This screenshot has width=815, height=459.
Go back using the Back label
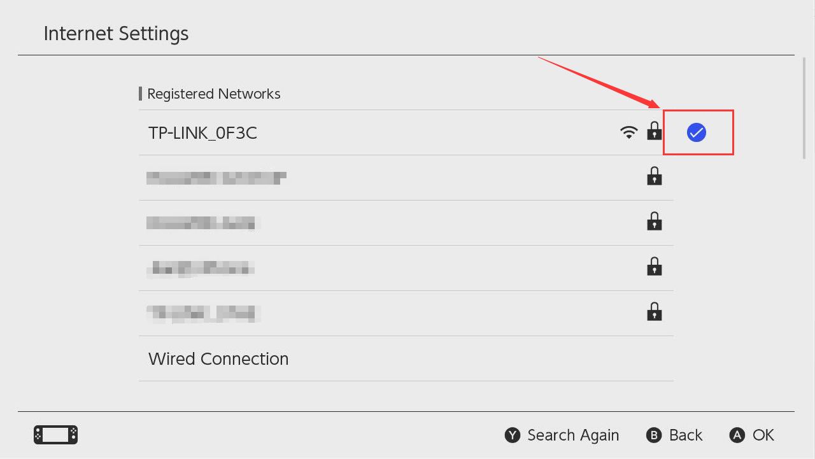686,435
